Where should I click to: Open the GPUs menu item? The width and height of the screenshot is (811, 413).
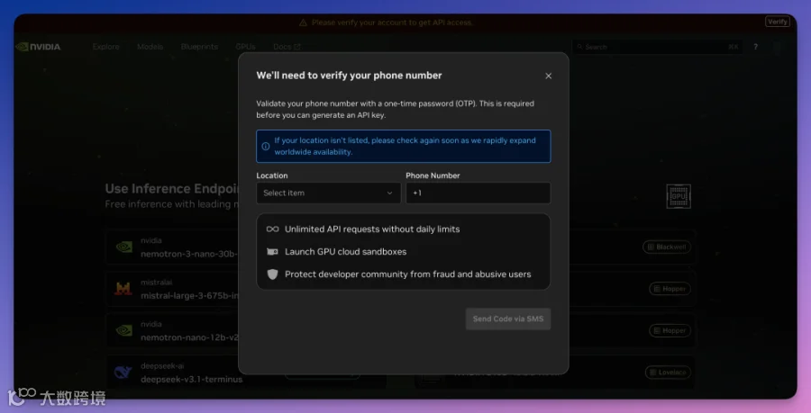[245, 47]
